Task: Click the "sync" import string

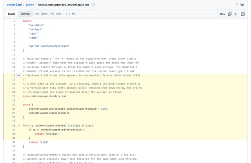Action: click(33, 33)
